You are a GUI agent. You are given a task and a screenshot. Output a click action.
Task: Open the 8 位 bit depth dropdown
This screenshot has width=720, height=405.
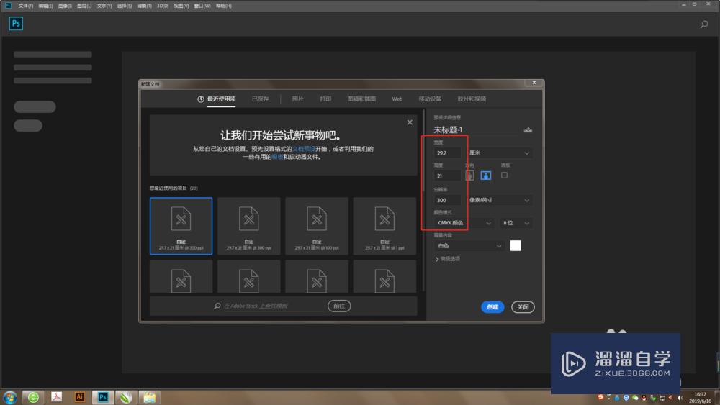(516, 223)
